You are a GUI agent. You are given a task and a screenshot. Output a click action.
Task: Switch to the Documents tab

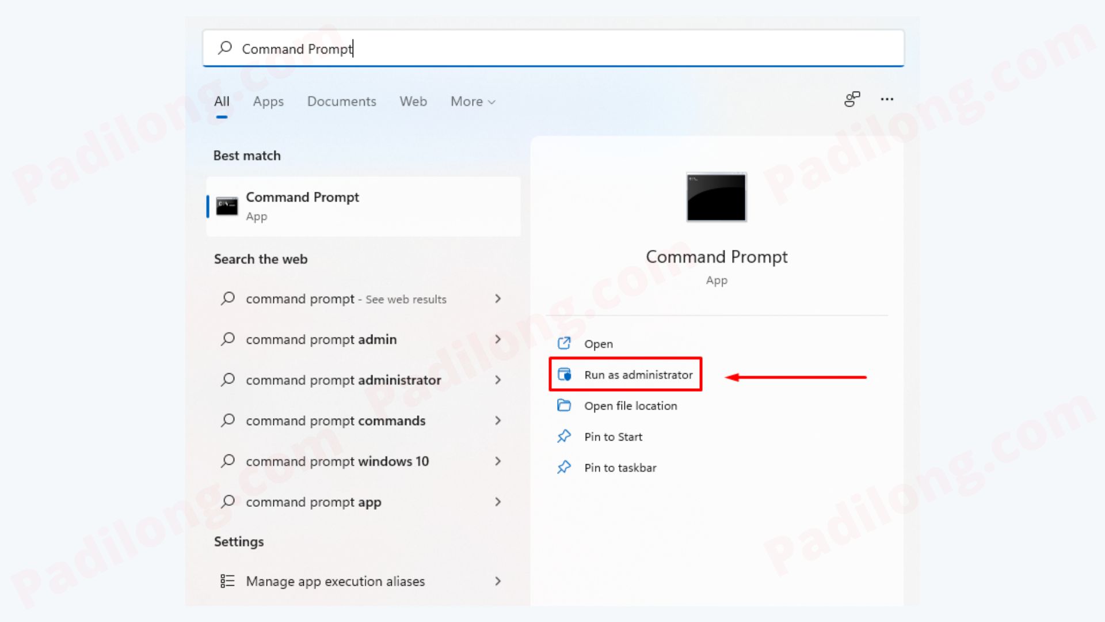pyautogui.click(x=341, y=101)
